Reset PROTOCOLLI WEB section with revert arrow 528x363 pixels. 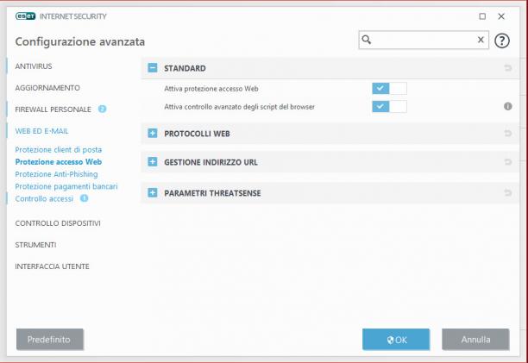(x=508, y=134)
